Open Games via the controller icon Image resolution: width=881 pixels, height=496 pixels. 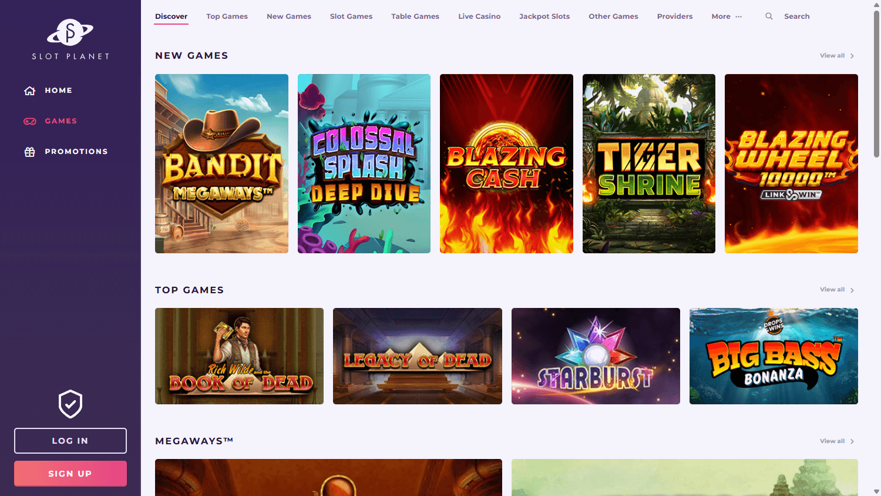pyautogui.click(x=29, y=121)
